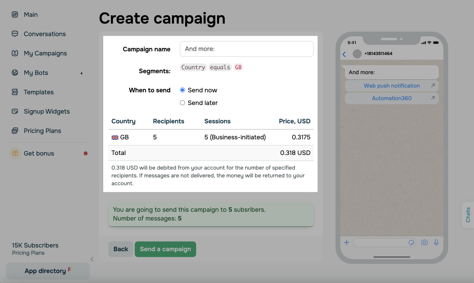Image resolution: width=474 pixels, height=283 pixels.
Task: Tap the camera icon in phone preview
Action: tap(424, 242)
